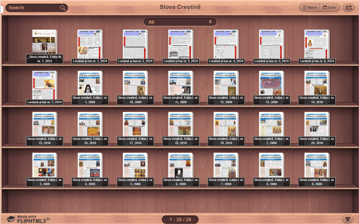This screenshot has width=359, height=224.
Task: Click the Slova creștină nr. 6, 2009 label
Action: coord(180,182)
